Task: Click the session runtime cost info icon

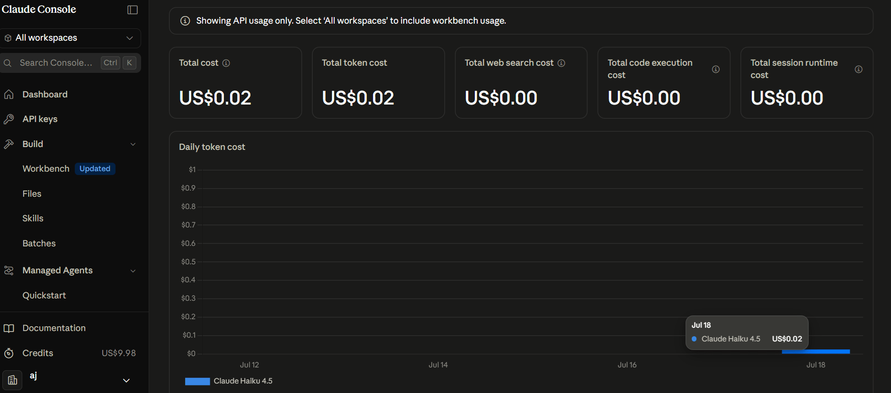Action: click(x=858, y=70)
